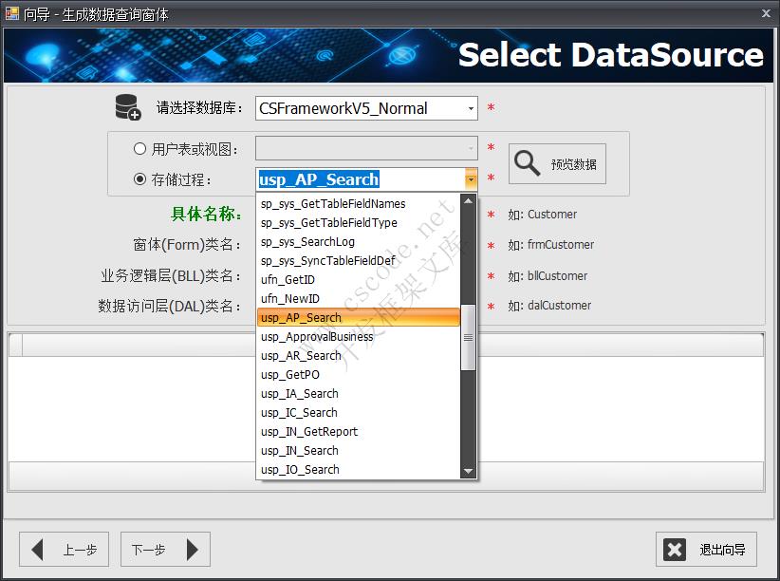780x581 pixels.
Task: Choose usp_ApprovalBusiness from the list
Action: 317,337
